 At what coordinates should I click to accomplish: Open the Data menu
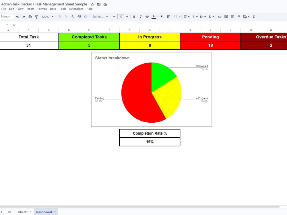53,9
